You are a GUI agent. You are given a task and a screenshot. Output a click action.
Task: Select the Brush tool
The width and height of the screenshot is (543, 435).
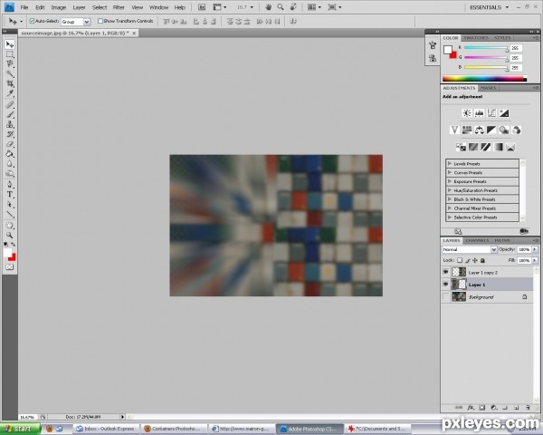point(10,114)
